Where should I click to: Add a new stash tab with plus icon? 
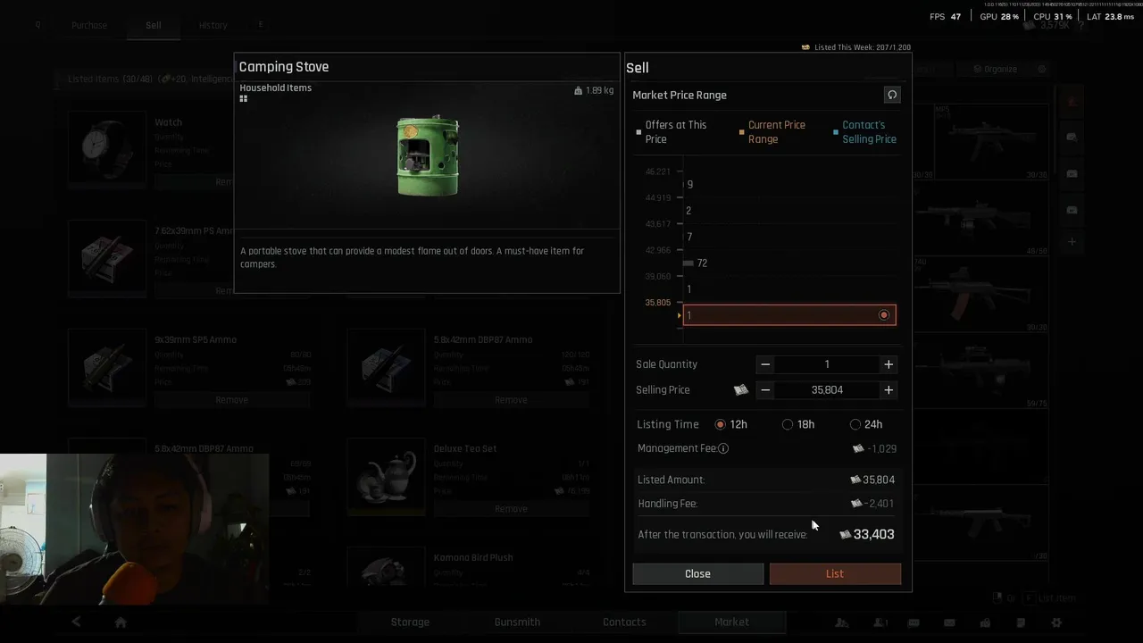[1072, 242]
